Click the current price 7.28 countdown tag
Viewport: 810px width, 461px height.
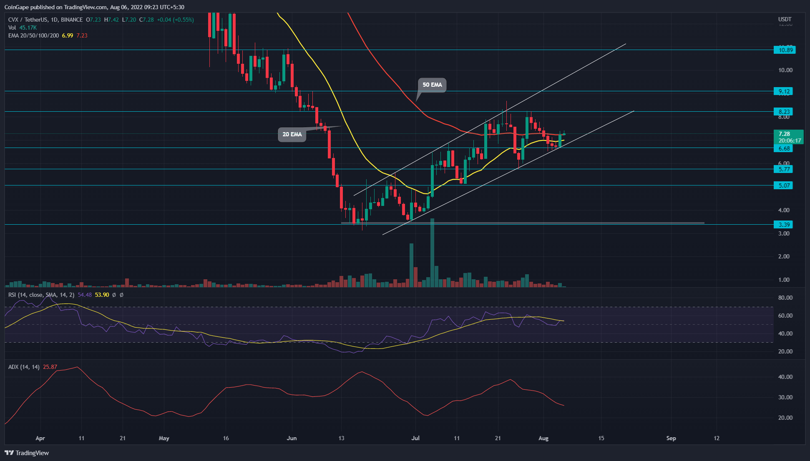[x=788, y=137]
